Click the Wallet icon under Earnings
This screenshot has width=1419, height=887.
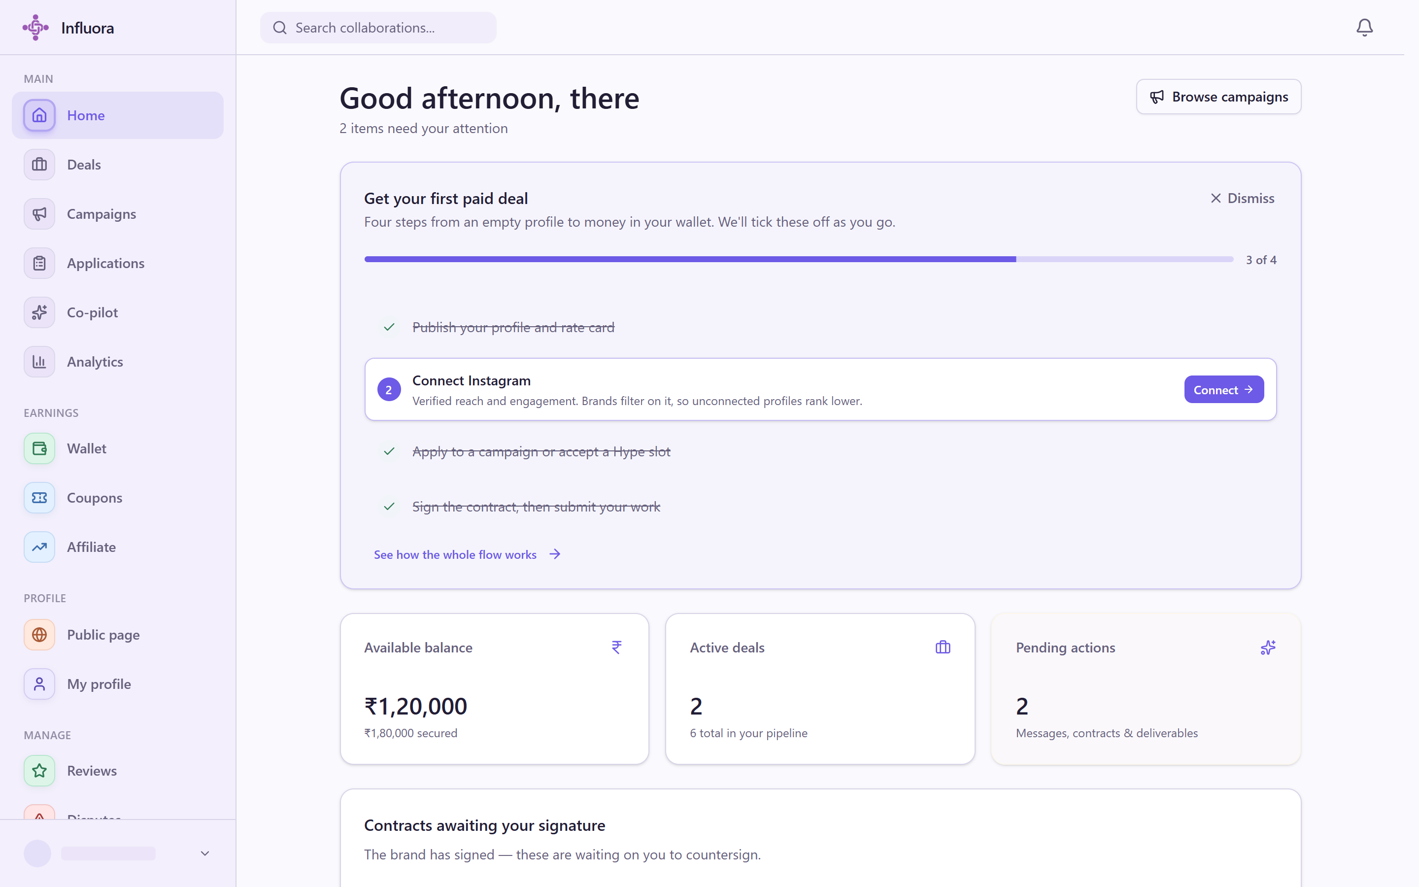(x=39, y=448)
